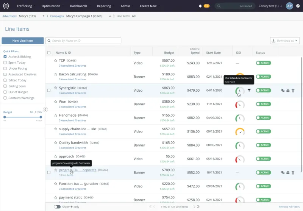Star the Won line item
Screen dimensions: 303x211
pyautogui.click(x=56, y=102)
